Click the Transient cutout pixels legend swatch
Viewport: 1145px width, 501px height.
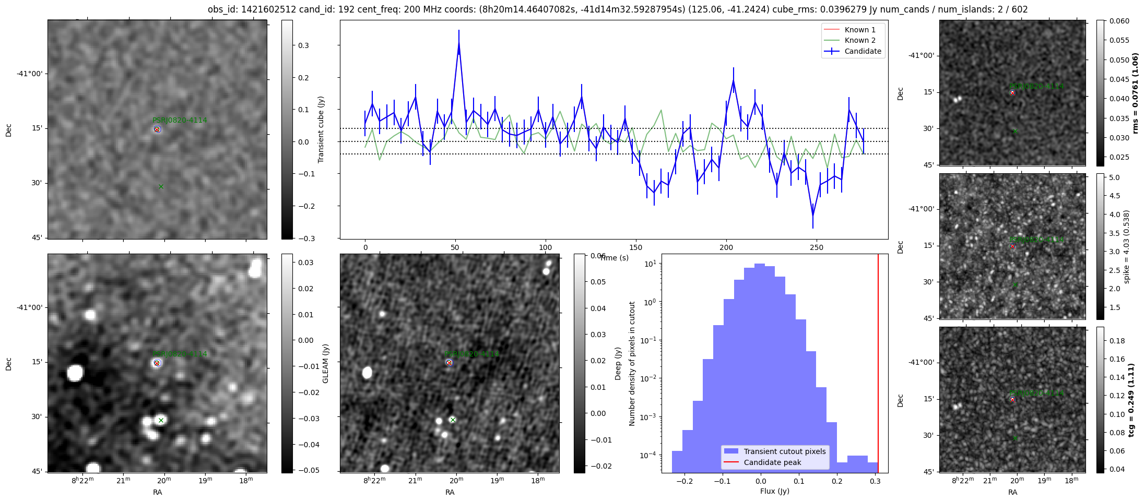pos(731,451)
